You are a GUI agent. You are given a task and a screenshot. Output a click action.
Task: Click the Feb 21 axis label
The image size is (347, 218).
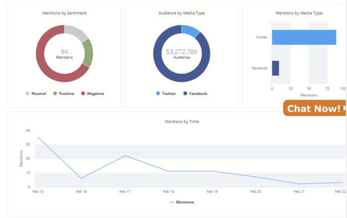pos(299,191)
